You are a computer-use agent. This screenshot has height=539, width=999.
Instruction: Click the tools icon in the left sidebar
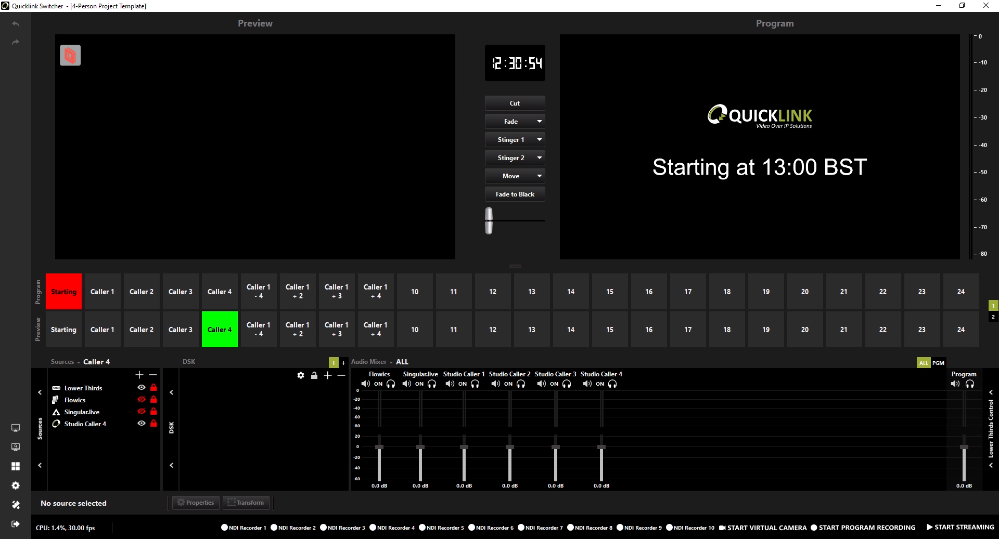pos(16,505)
